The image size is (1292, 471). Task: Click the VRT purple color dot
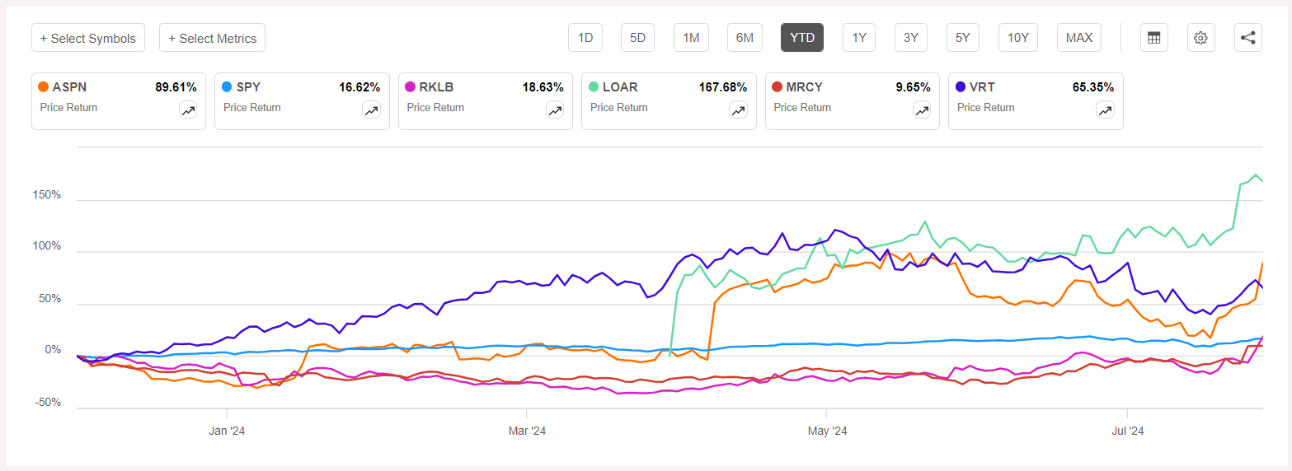[961, 86]
